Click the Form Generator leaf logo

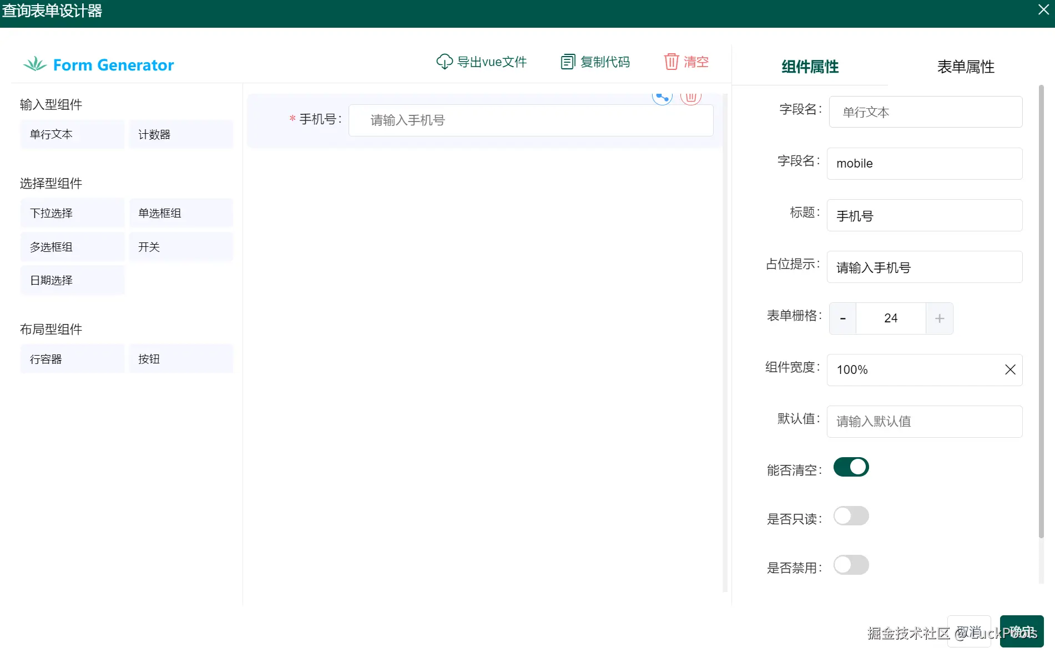(34, 64)
